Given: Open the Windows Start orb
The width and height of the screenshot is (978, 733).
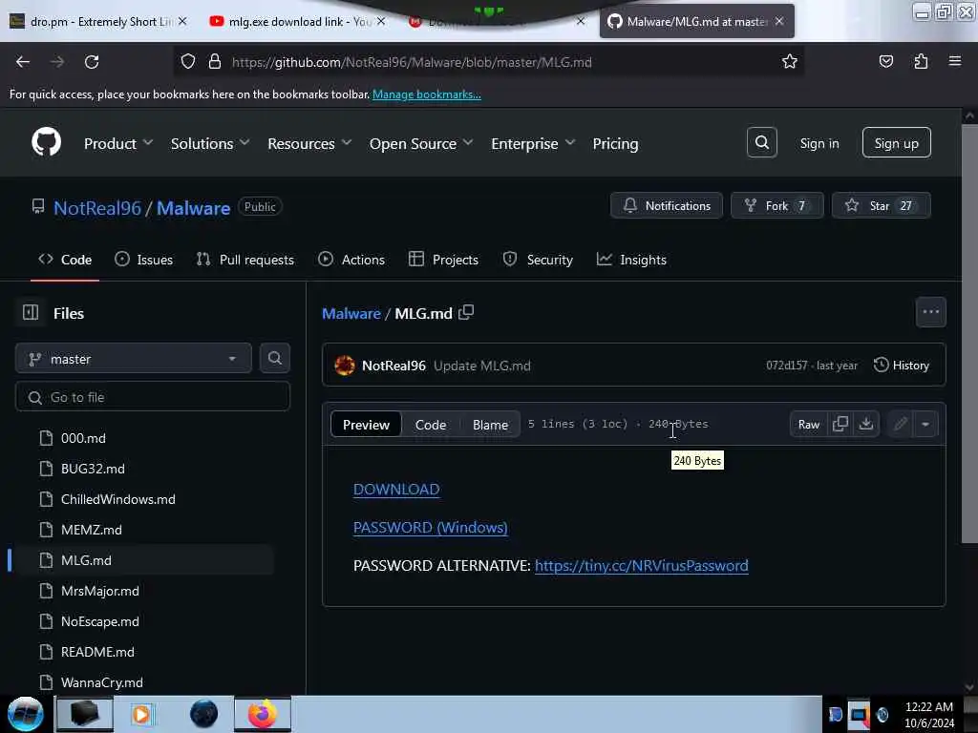Looking at the screenshot, I should click(x=26, y=714).
